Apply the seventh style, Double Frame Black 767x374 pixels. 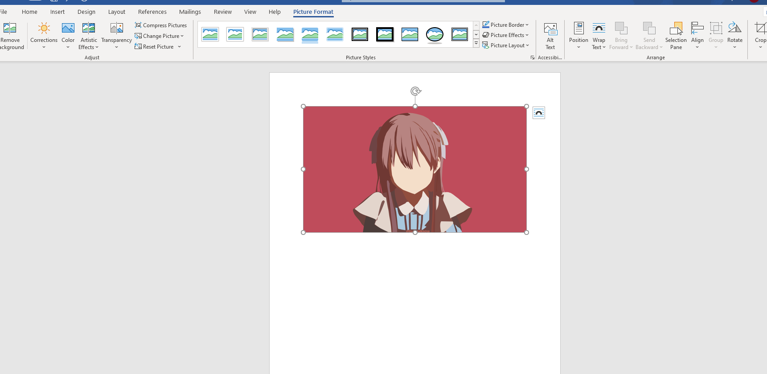click(360, 34)
